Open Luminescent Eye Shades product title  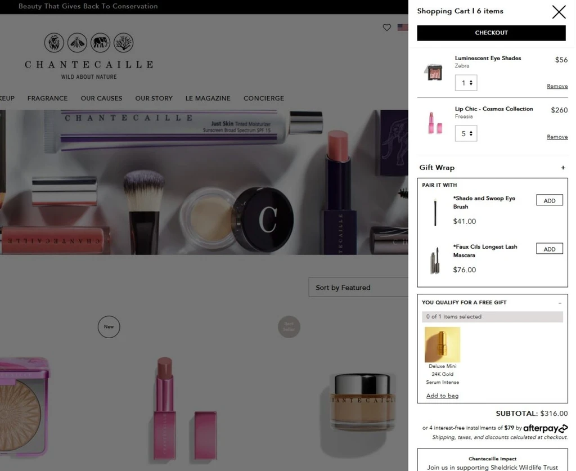point(488,58)
